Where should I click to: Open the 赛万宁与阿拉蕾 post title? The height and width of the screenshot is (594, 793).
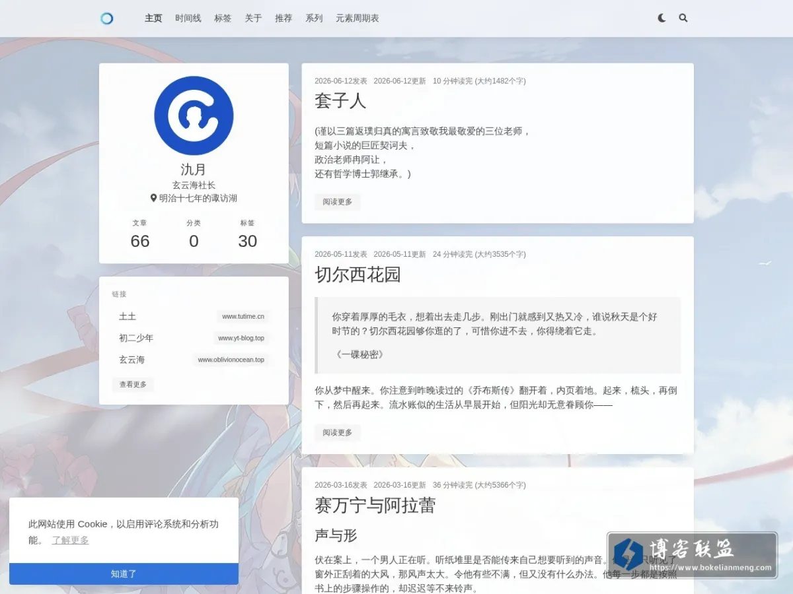(375, 506)
